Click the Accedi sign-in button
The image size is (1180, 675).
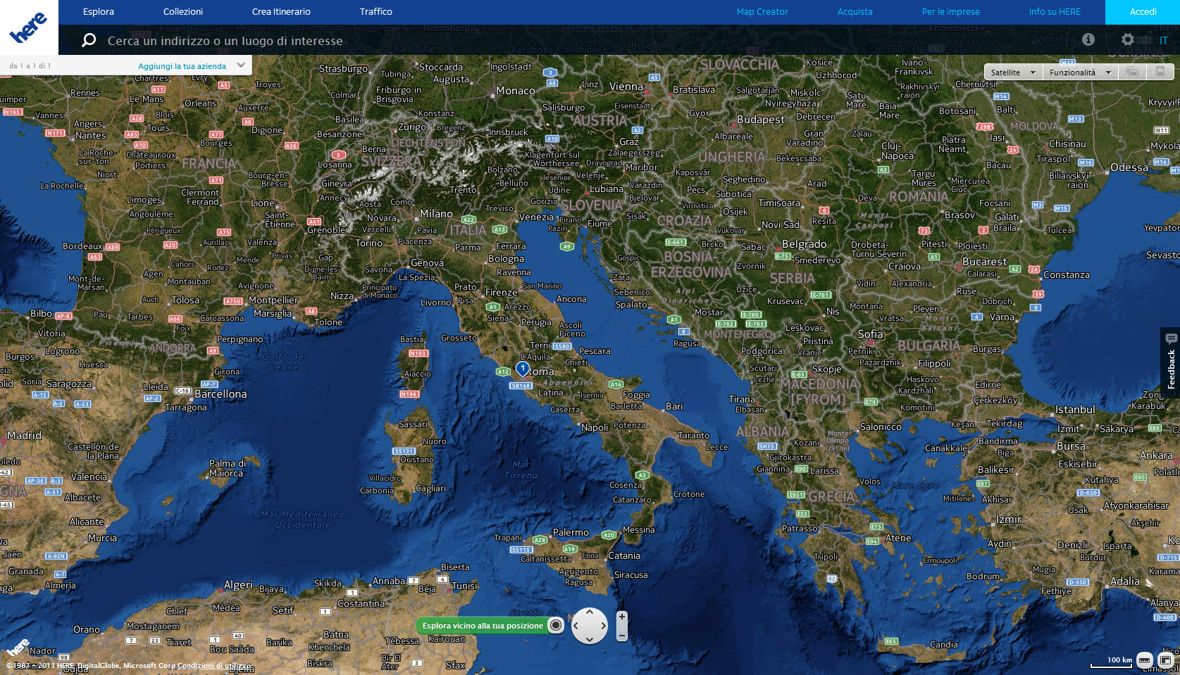pos(1143,12)
